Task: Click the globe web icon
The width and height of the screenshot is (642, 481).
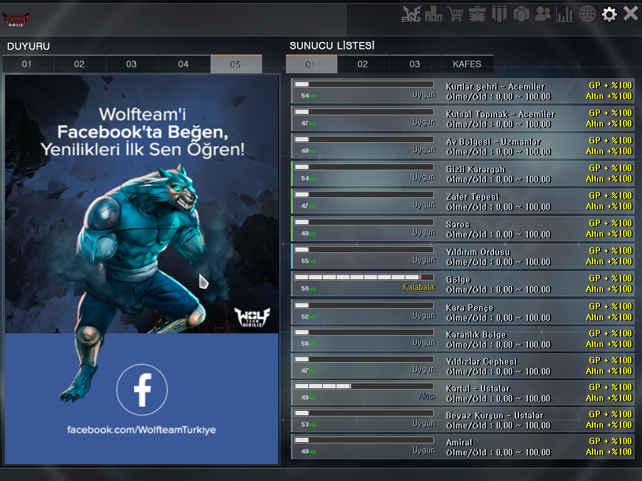Action: click(587, 14)
